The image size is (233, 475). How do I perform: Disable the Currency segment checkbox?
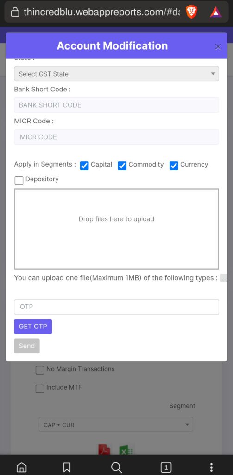coord(174,166)
